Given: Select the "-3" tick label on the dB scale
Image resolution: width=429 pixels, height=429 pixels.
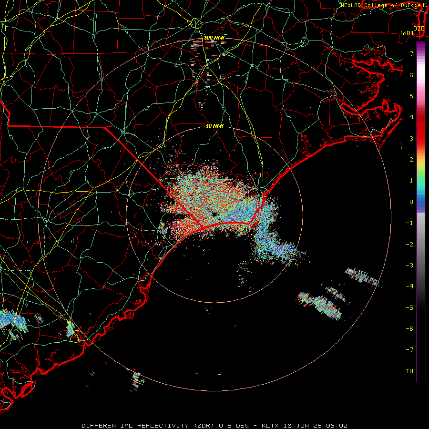Looking at the screenshot, I should coord(409,266).
